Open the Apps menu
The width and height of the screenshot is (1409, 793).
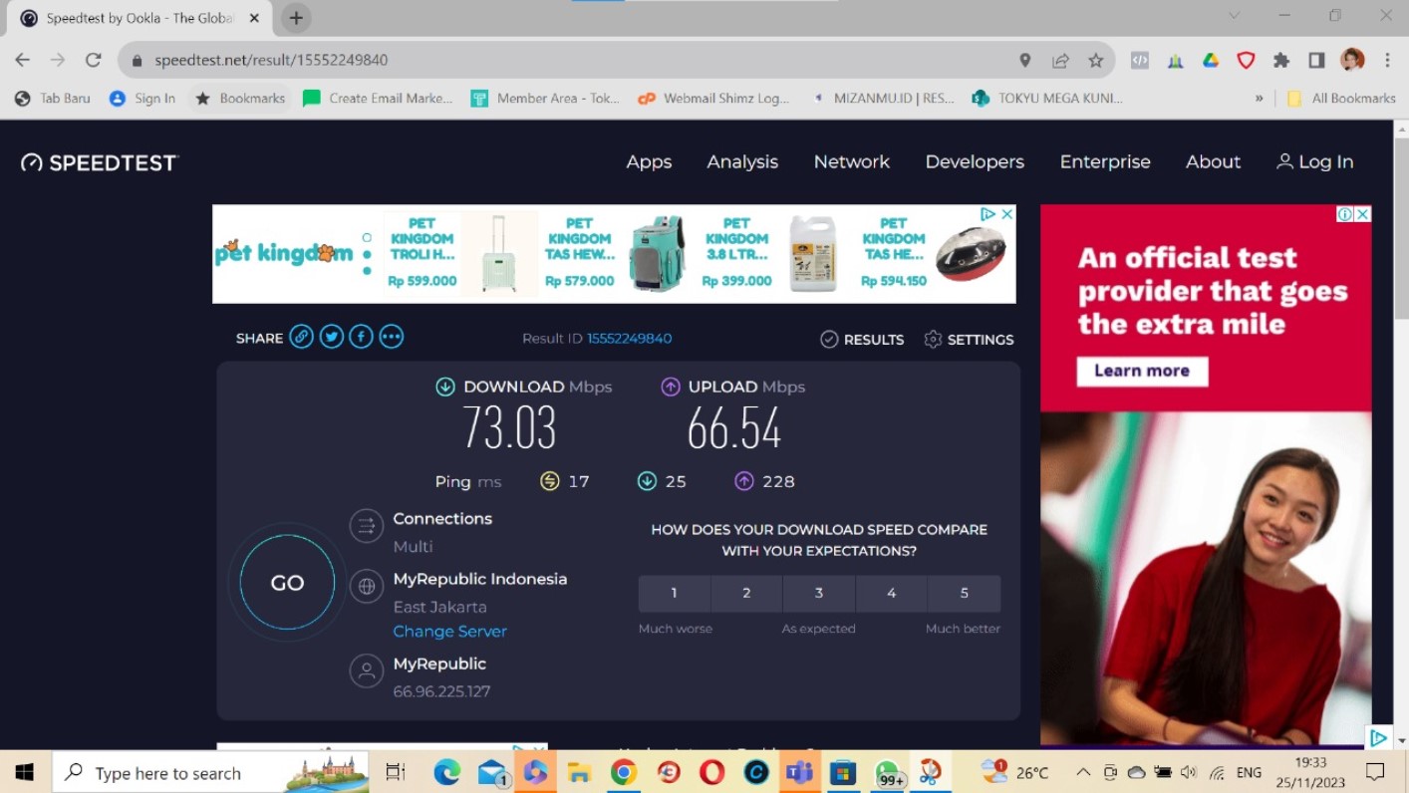[x=649, y=161]
